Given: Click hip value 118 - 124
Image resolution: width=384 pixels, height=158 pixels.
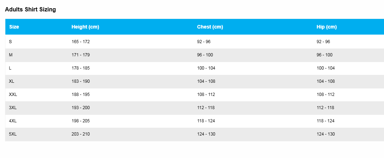Looking at the screenshot, I should (325, 121).
